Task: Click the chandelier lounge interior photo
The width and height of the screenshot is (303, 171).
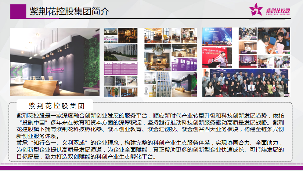Action: tap(158, 57)
